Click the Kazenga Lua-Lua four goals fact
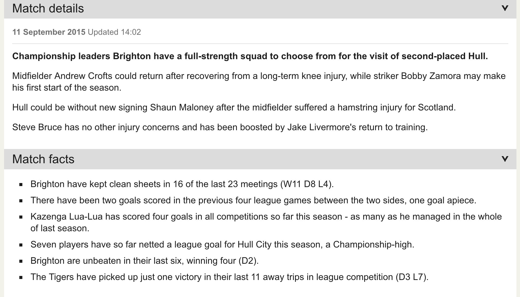The width and height of the screenshot is (520, 297). [266, 222]
